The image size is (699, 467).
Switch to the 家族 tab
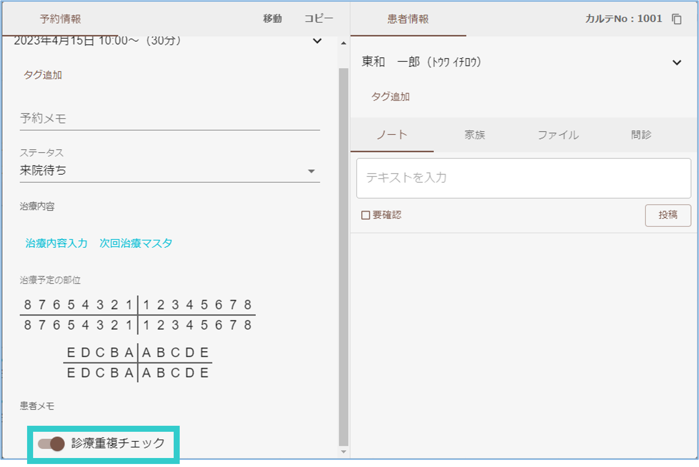475,135
